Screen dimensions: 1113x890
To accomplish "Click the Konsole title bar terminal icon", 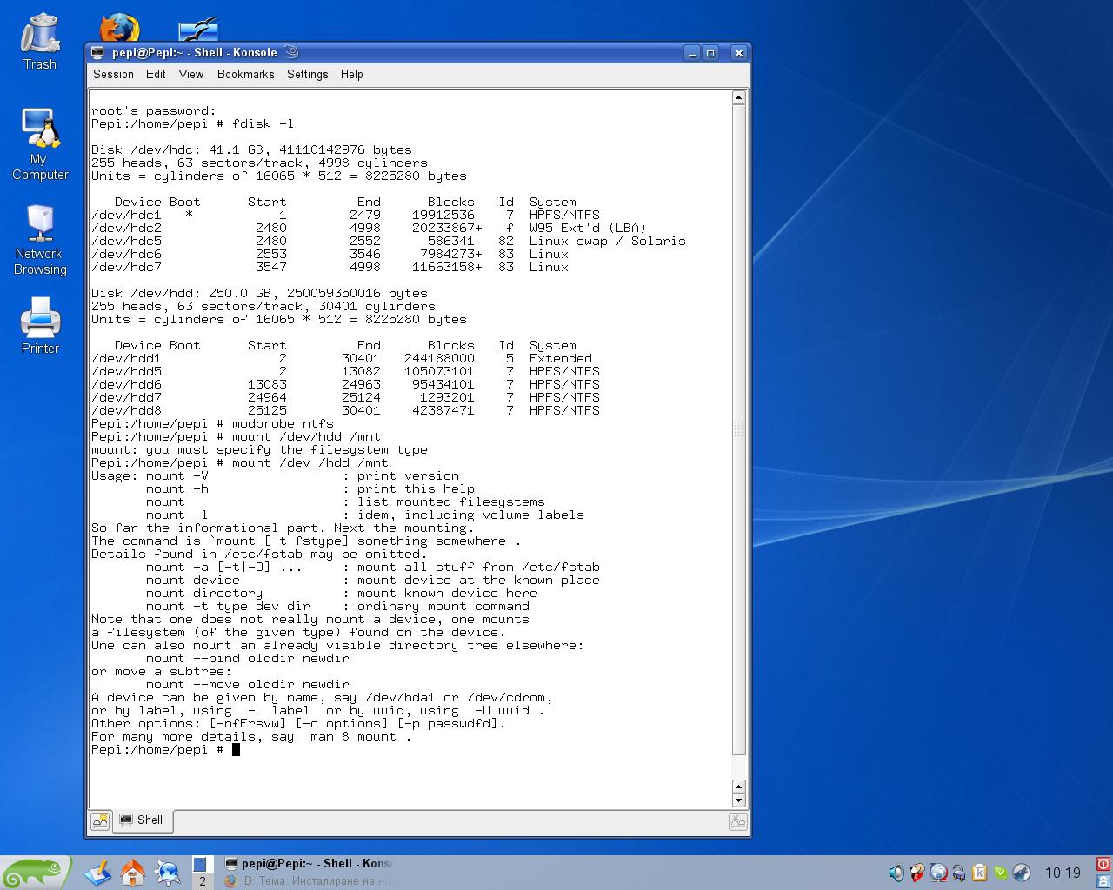I will (98, 52).
